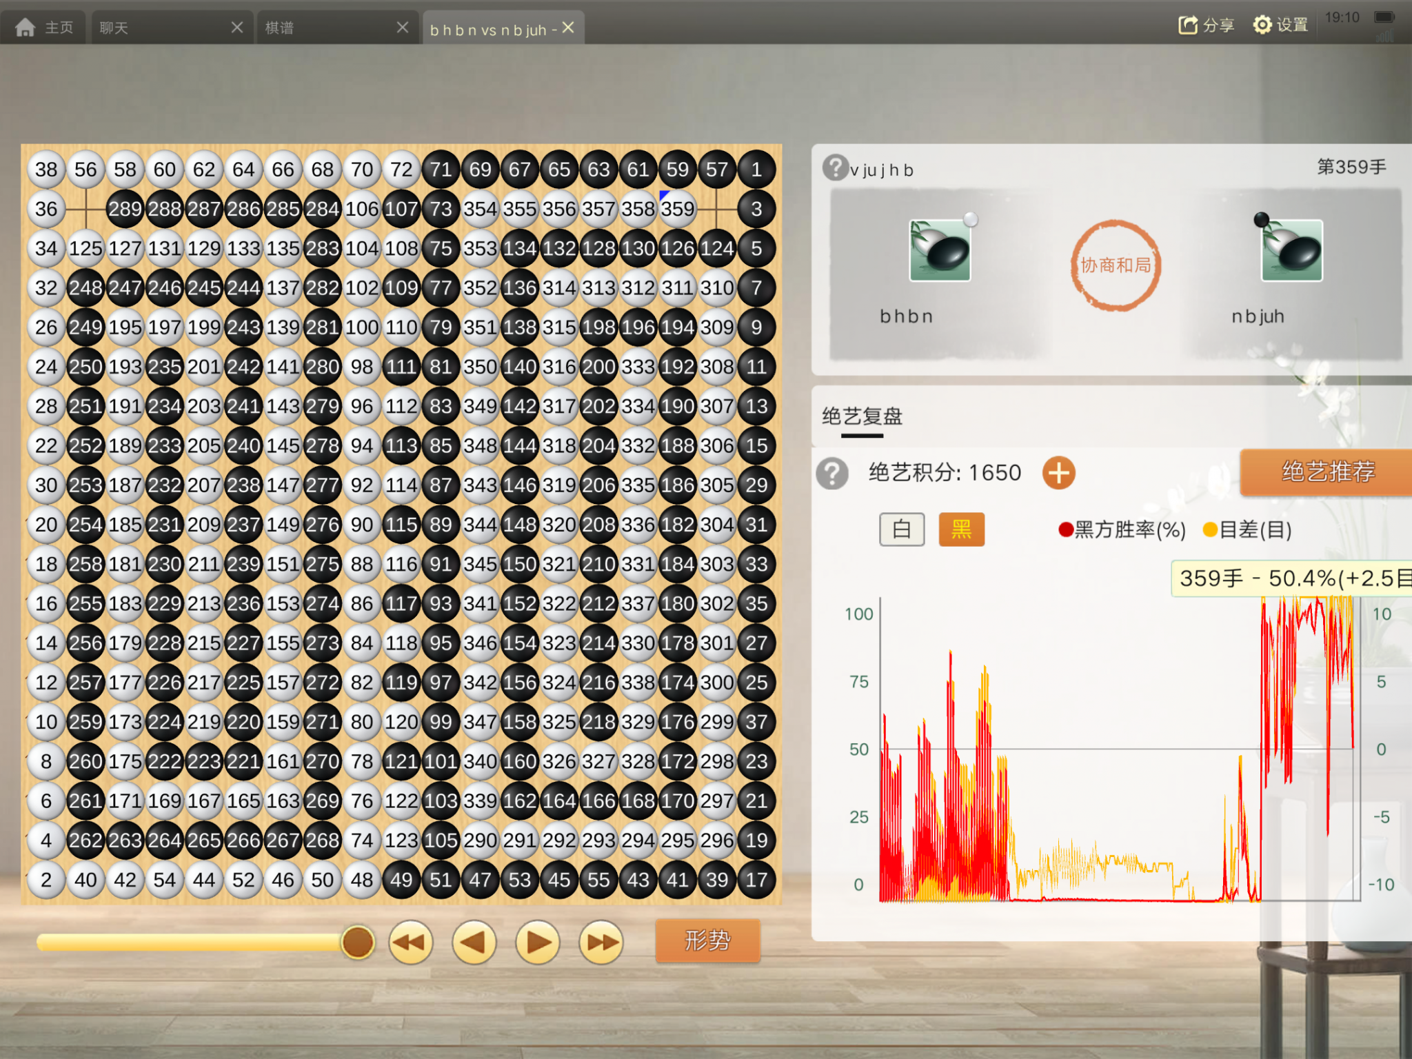Toggle 目差(目) legend series
The image size is (1412, 1059).
coord(1247,529)
